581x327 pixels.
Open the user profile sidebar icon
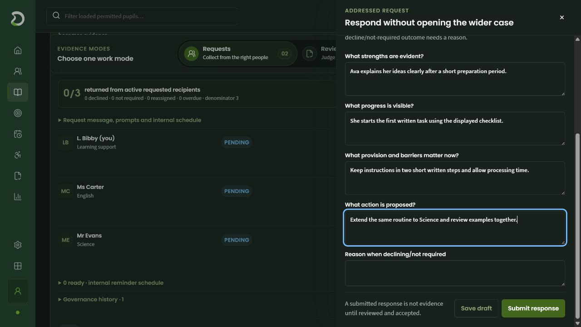[18, 291]
